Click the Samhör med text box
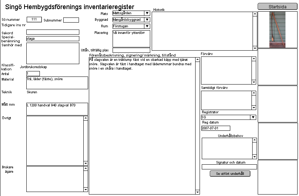This screenshot has height=196, width=299. (x=53, y=54)
